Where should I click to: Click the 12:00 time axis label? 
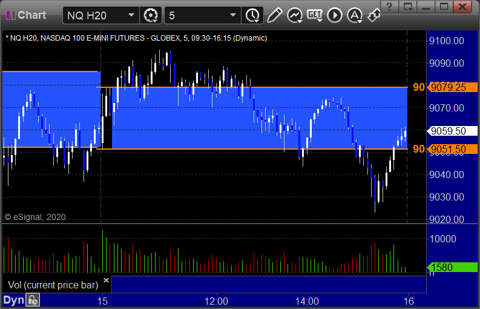tap(216, 301)
